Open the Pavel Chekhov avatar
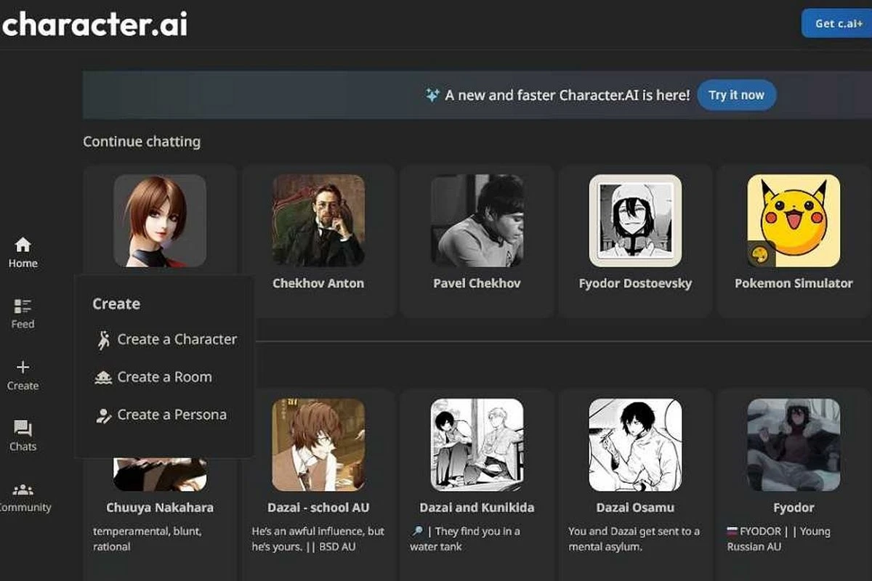Screen dimensions: 872x581 477,221
